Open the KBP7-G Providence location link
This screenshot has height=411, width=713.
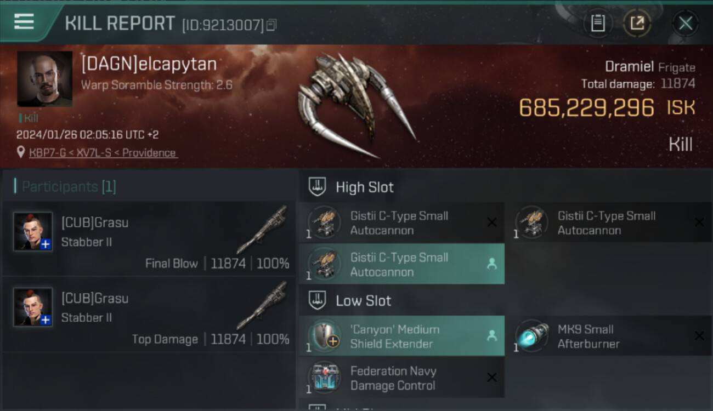point(103,153)
